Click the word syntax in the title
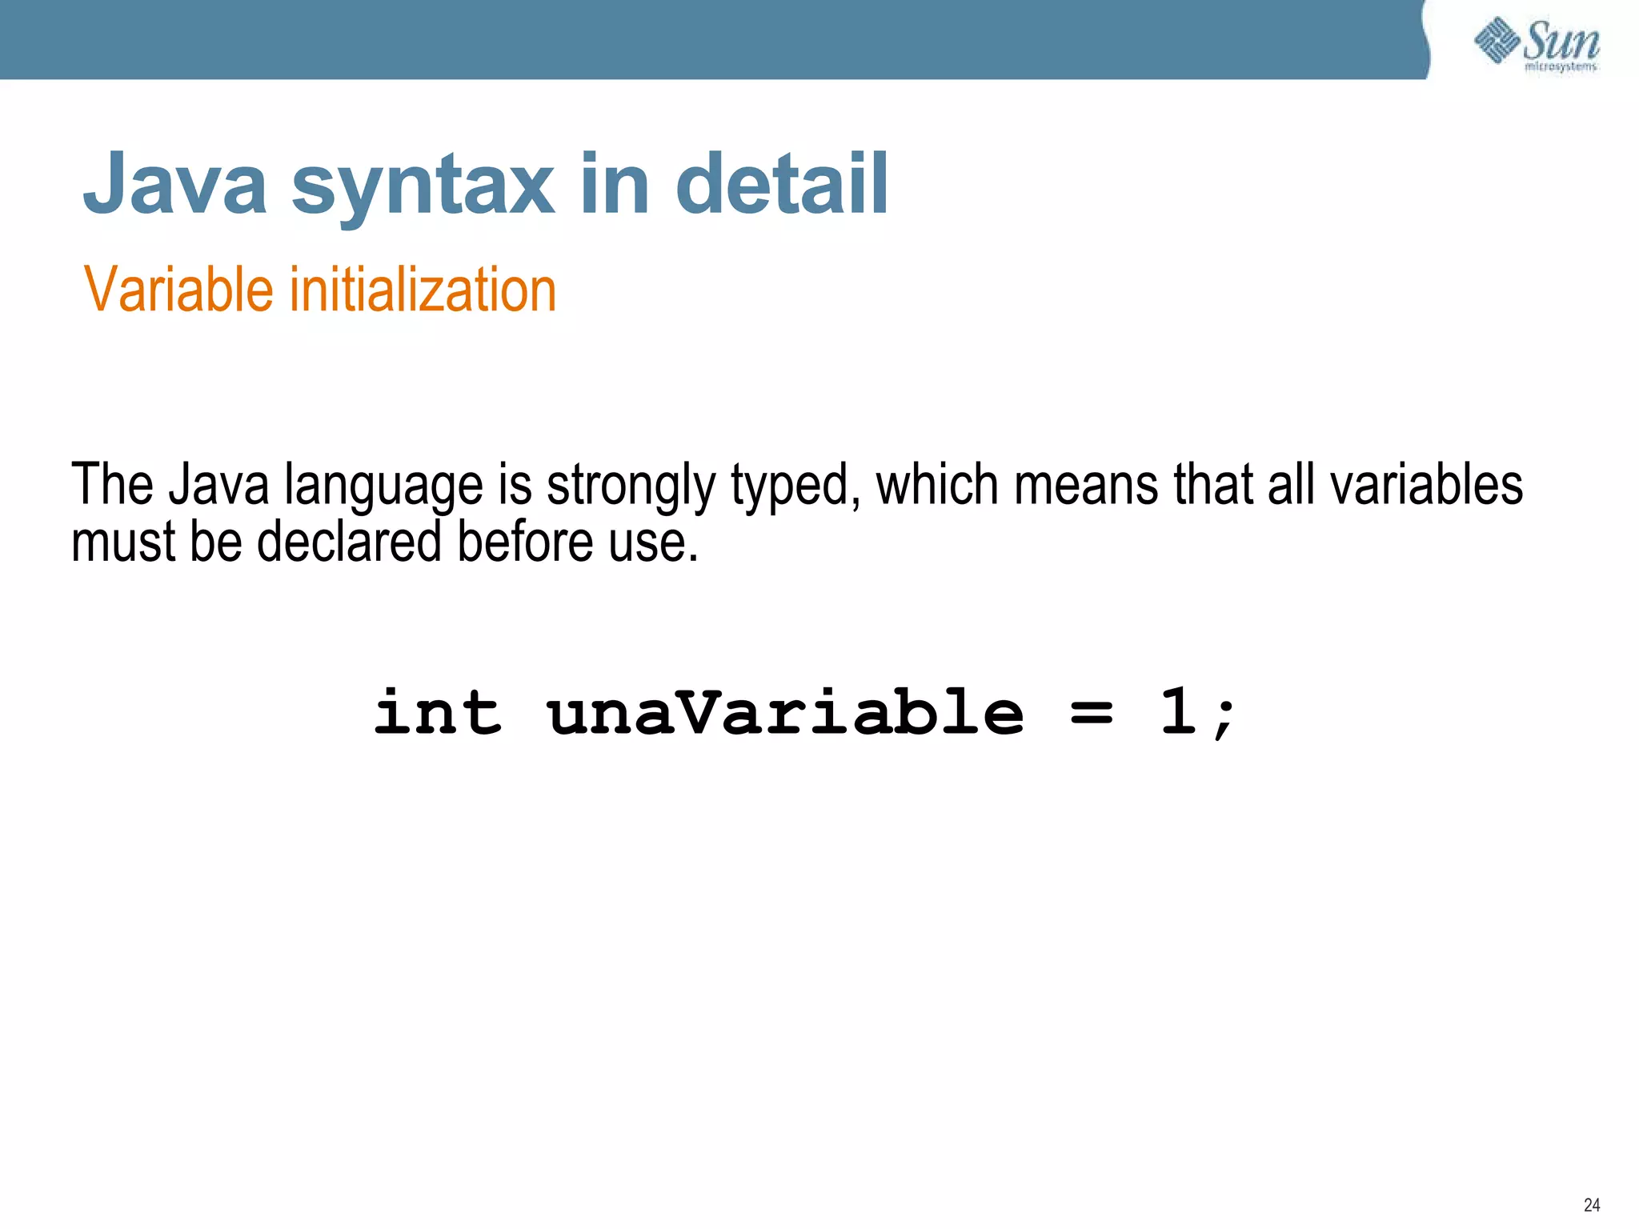This screenshot has width=1639, height=1229. [423, 186]
